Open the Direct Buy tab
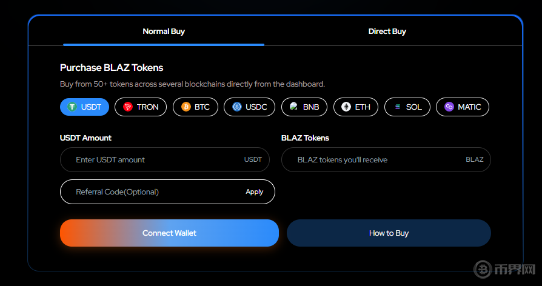This screenshot has width=542, height=286. coord(387,32)
